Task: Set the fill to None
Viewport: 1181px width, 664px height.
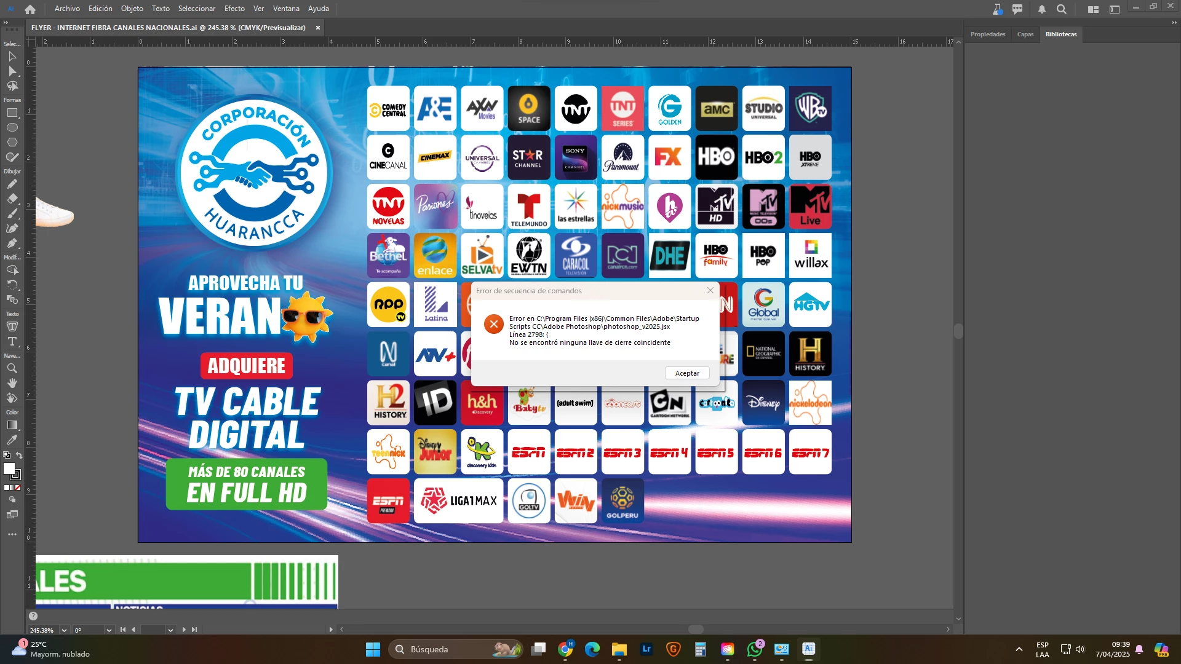Action: pos(18,488)
